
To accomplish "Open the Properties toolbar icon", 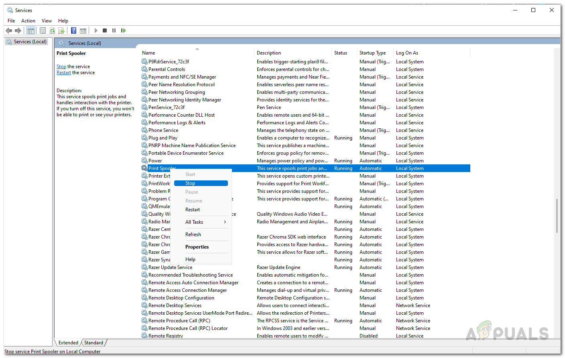I will [x=43, y=30].
